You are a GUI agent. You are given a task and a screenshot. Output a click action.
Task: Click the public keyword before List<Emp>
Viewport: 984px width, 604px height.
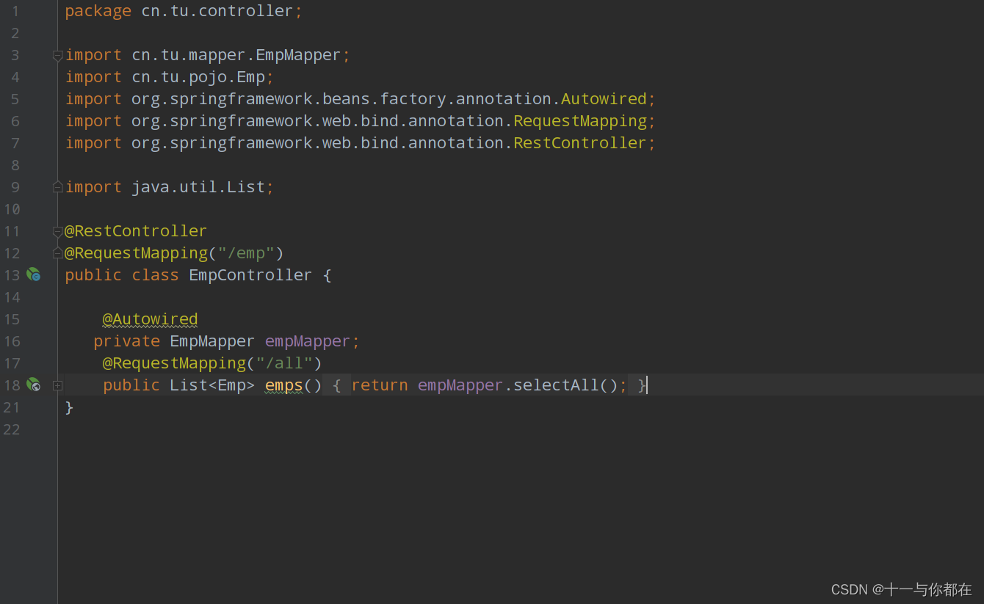[x=131, y=385]
